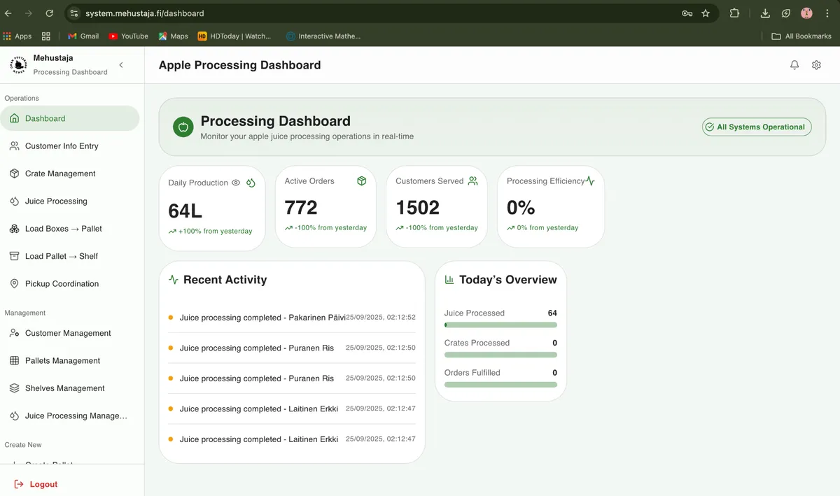Click the Pallets Management grid icon
The width and height of the screenshot is (840, 496).
point(14,361)
